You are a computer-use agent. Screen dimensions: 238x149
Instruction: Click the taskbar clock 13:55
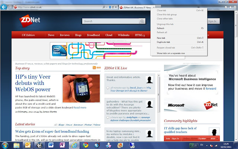[x=226, y=145]
